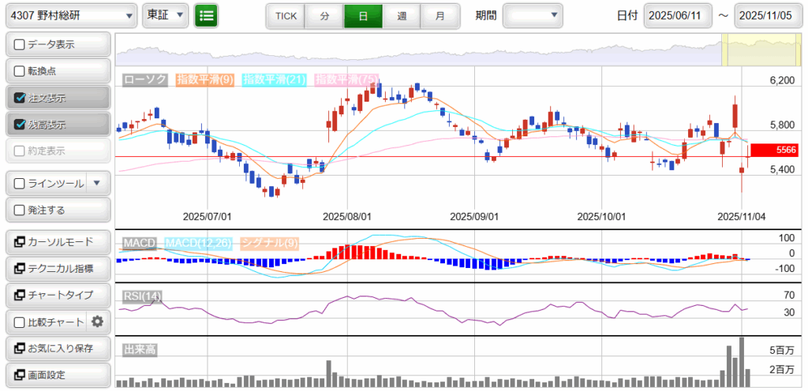Viewport: 808px width, 391px height.
Task: Toggle the 転換点 checkbox
Action: tap(20, 71)
